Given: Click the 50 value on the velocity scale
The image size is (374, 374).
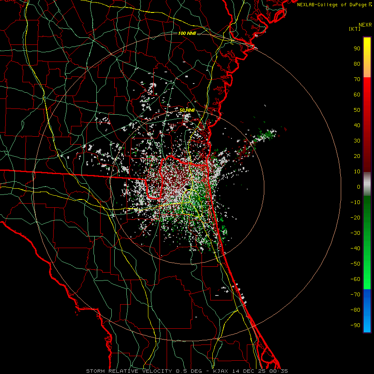Looking at the screenshot, I should coord(357,110).
